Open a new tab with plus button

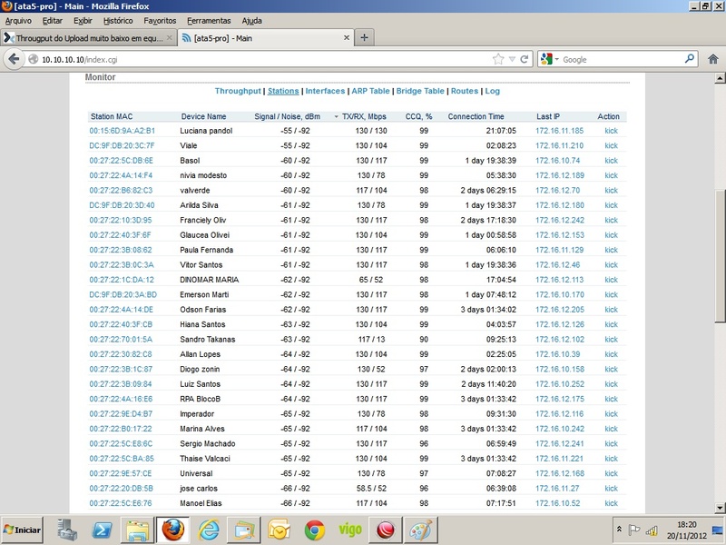point(364,38)
